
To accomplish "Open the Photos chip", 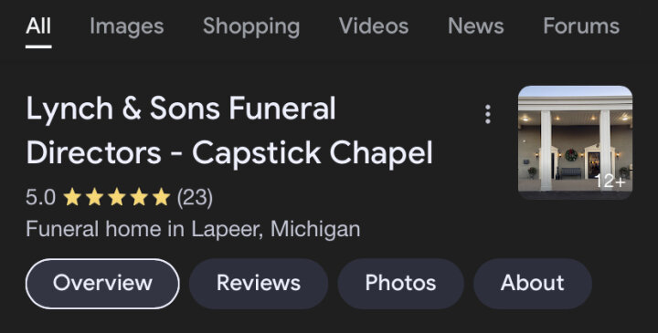I will [401, 284].
